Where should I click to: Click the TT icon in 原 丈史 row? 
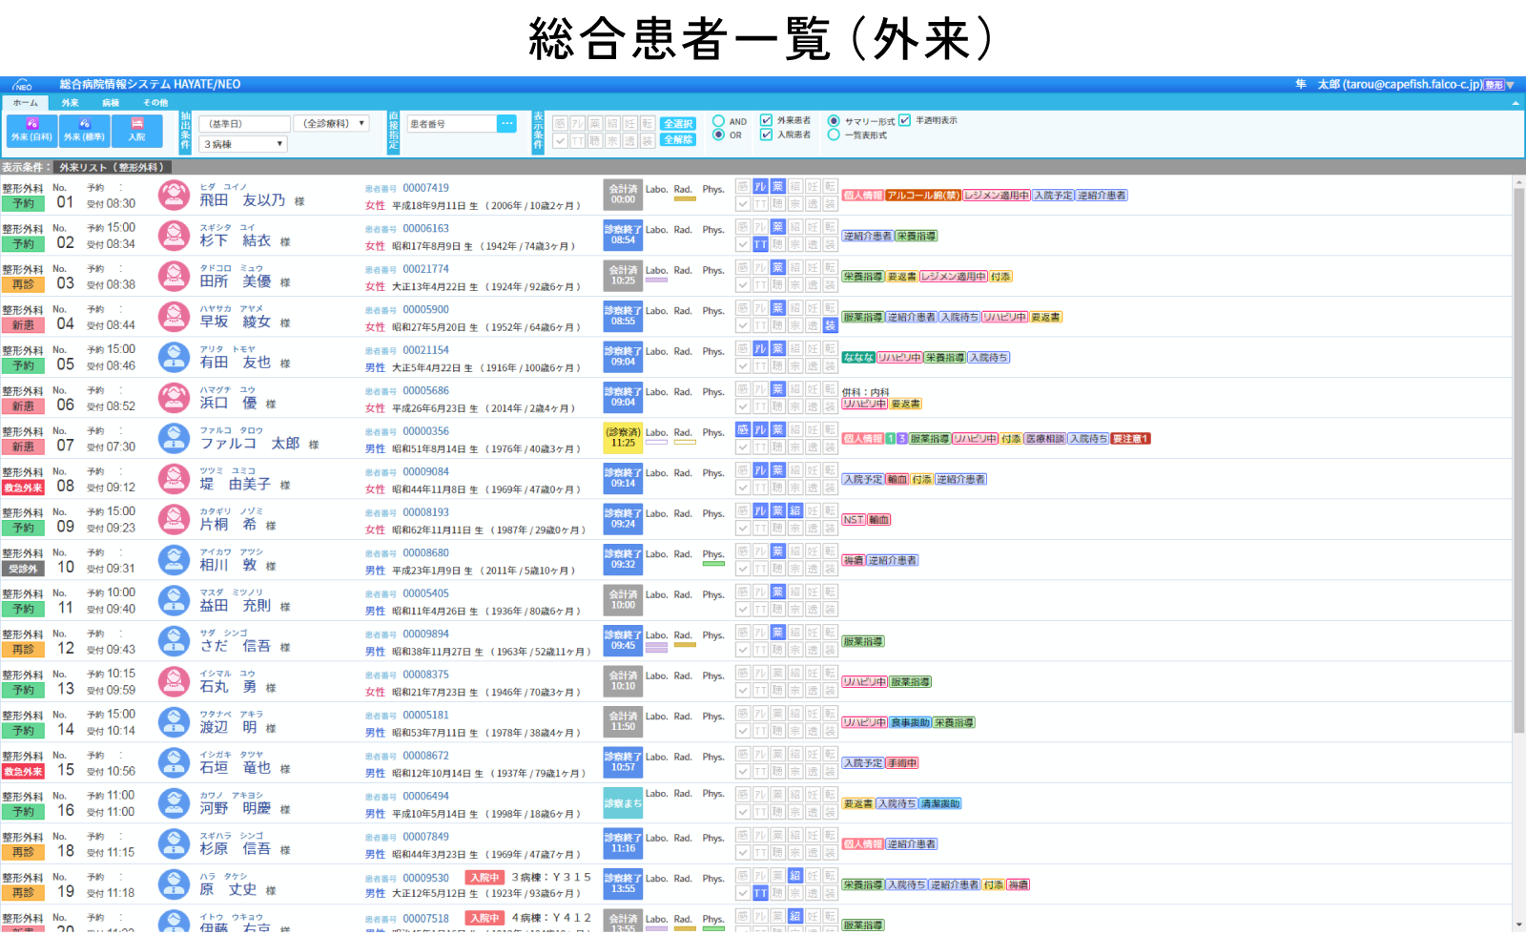(x=760, y=893)
